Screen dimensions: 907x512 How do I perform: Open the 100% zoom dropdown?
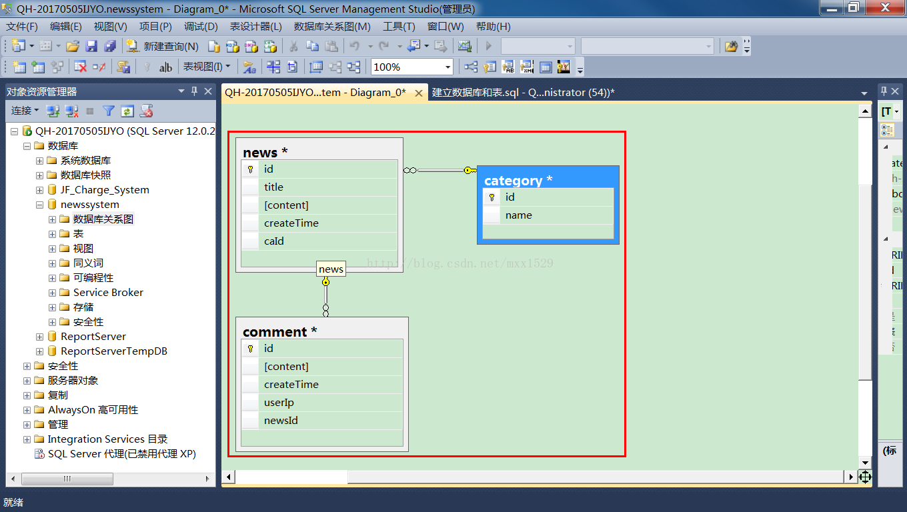tap(447, 67)
